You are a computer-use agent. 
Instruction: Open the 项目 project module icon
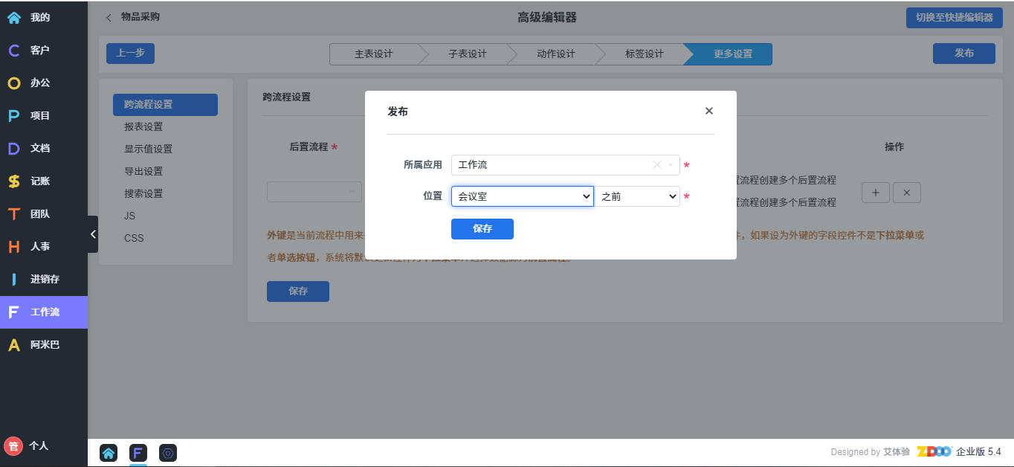point(14,116)
